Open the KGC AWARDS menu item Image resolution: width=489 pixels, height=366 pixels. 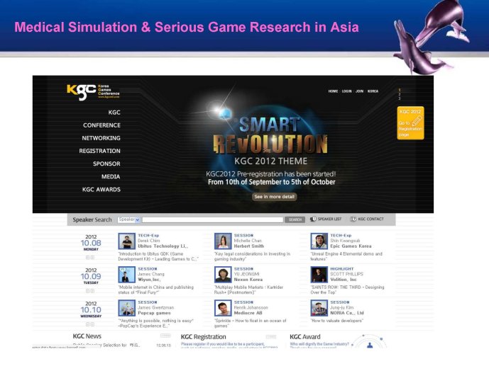point(101,190)
